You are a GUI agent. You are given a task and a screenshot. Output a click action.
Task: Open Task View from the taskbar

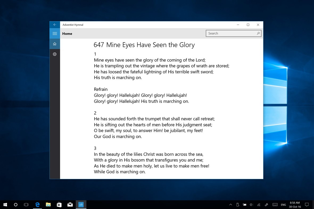[x=26, y=204]
